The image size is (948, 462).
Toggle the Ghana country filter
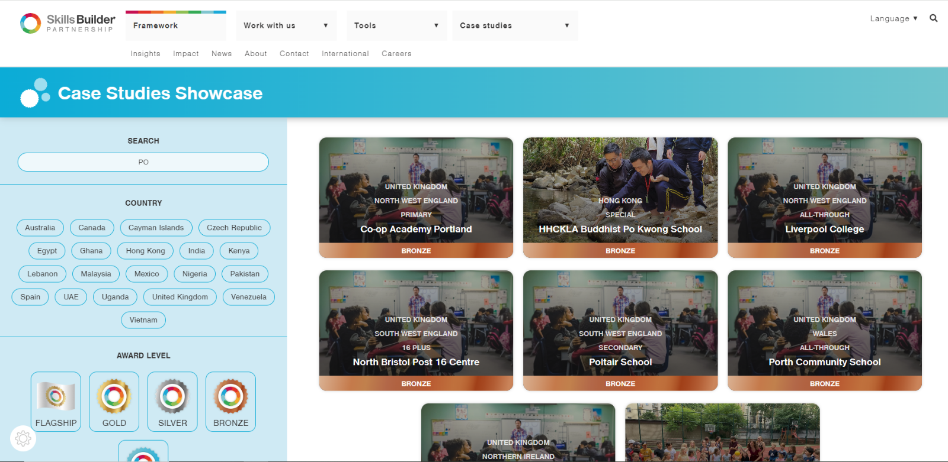[91, 251]
